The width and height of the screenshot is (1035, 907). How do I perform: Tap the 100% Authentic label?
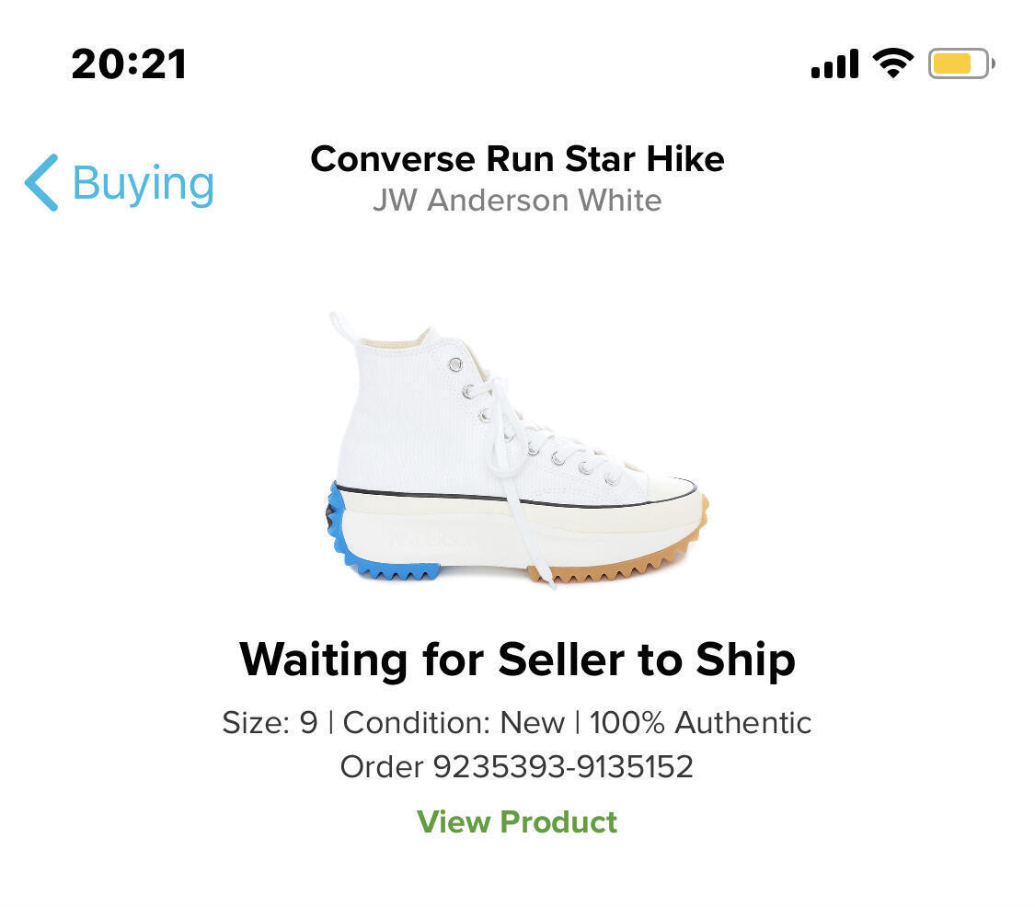700,723
